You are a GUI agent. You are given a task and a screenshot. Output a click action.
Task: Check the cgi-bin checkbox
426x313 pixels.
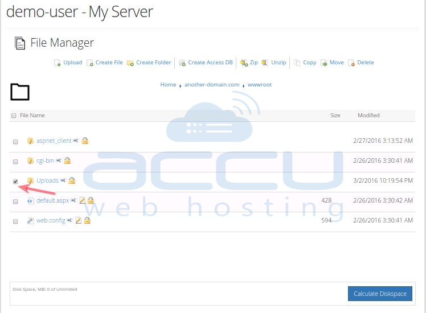pyautogui.click(x=15, y=162)
